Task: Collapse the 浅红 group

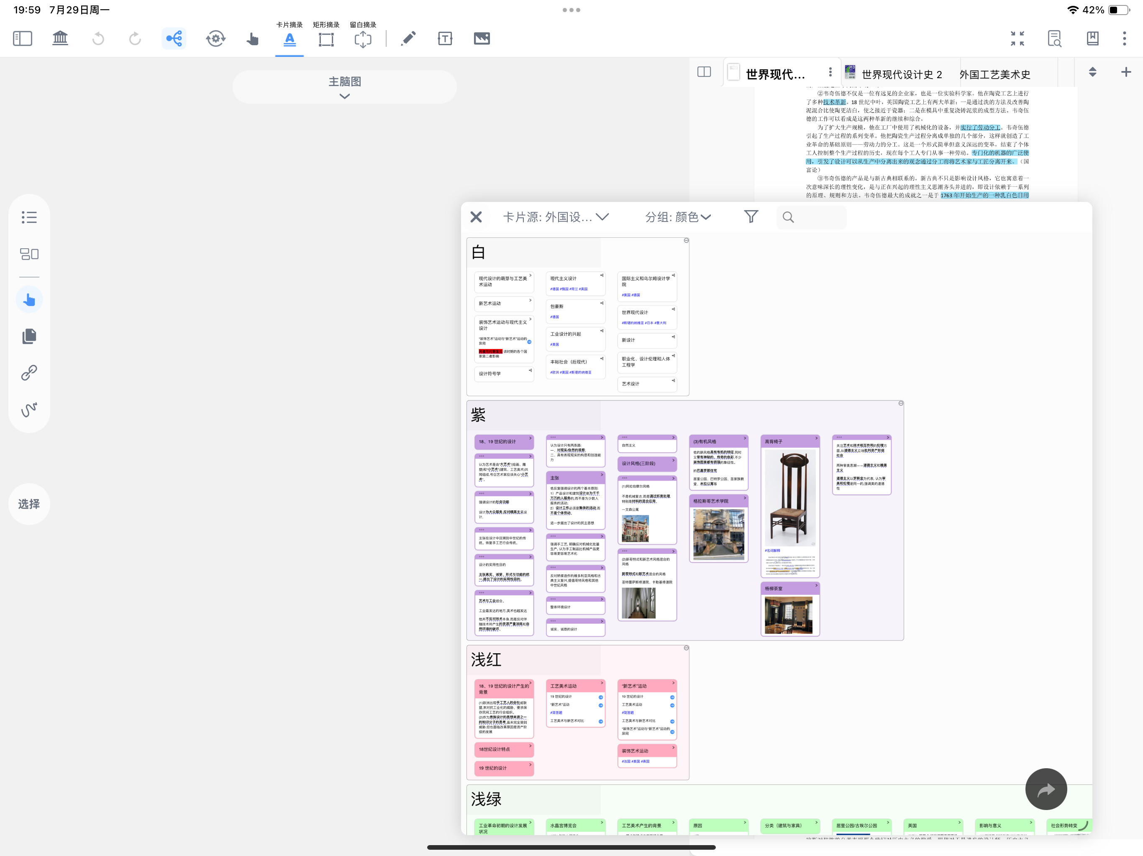Action: [x=686, y=648]
